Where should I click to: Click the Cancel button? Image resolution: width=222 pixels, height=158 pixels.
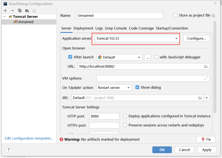[x=184, y=150]
